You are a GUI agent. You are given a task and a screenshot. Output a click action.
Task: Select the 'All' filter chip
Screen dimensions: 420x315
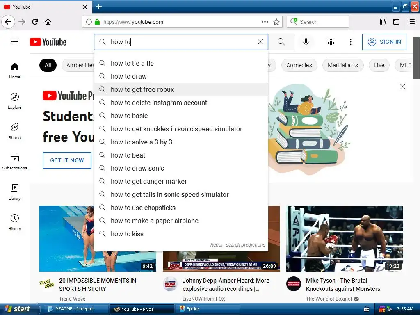(48, 65)
